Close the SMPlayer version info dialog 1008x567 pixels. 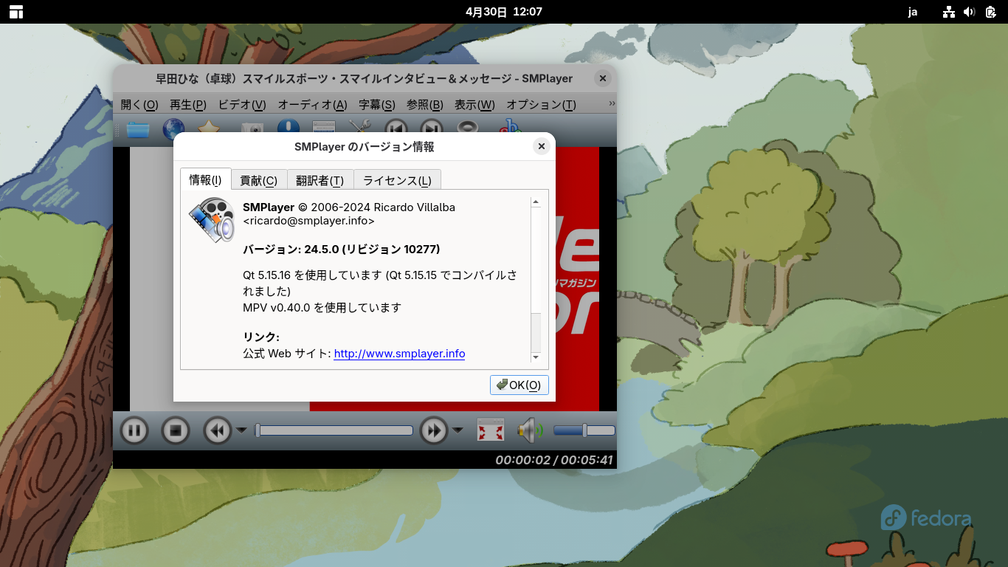click(542, 146)
